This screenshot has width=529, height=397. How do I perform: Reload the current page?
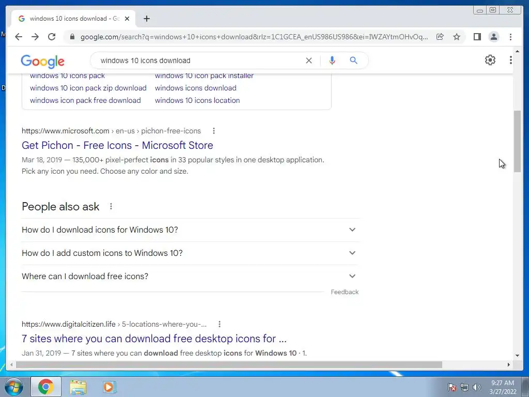[52, 37]
